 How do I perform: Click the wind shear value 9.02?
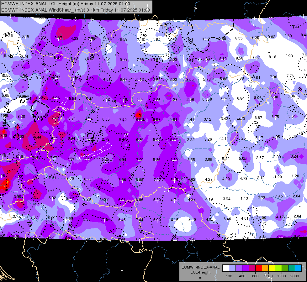coord(271,37)
